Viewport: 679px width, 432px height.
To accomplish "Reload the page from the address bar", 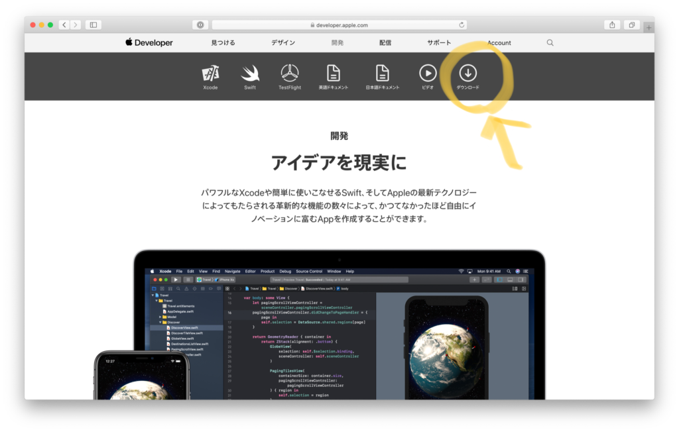I will 461,25.
